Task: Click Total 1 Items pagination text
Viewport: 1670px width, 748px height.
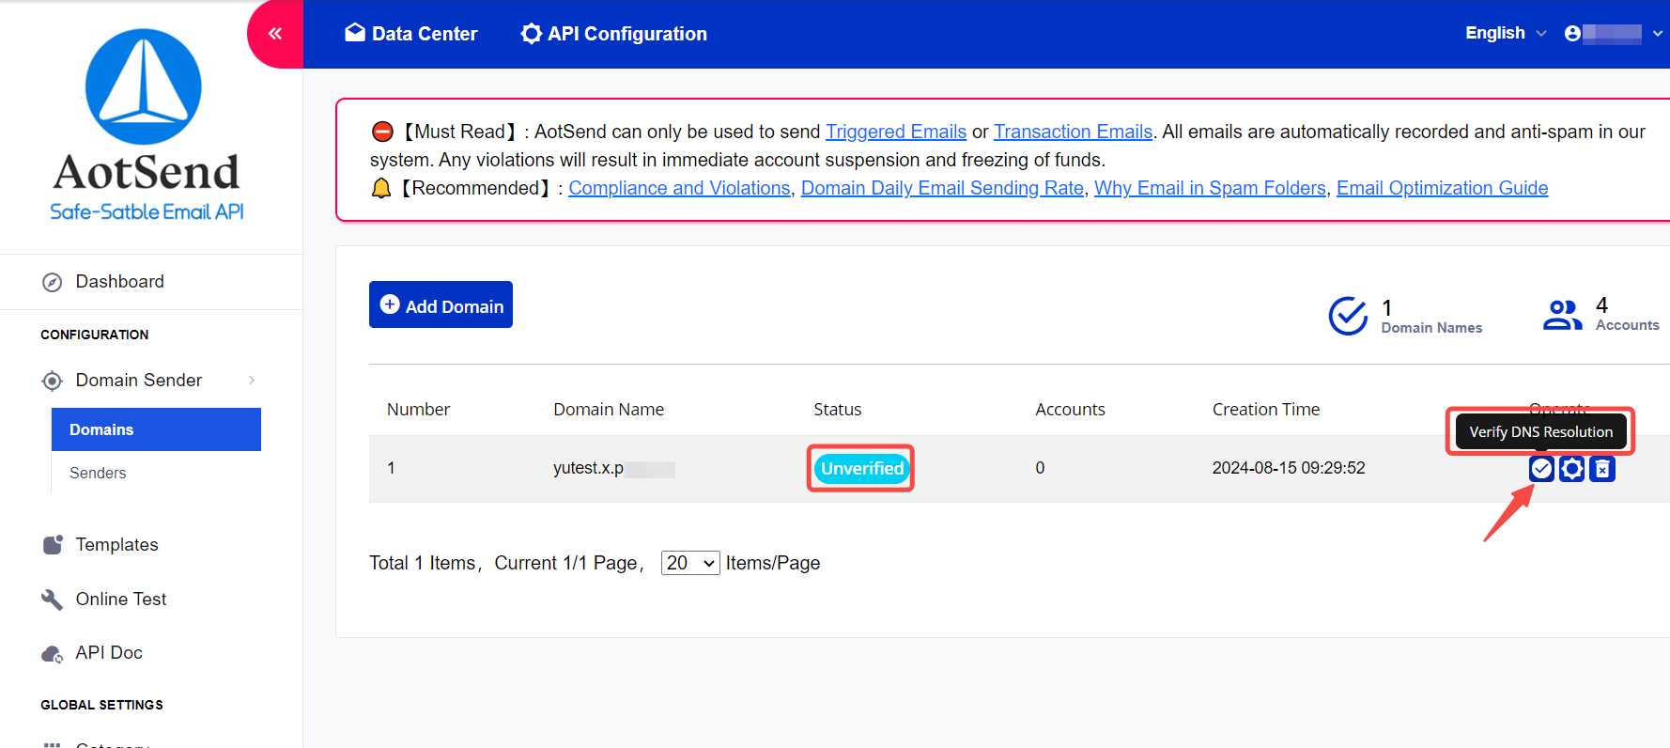Action: click(424, 563)
